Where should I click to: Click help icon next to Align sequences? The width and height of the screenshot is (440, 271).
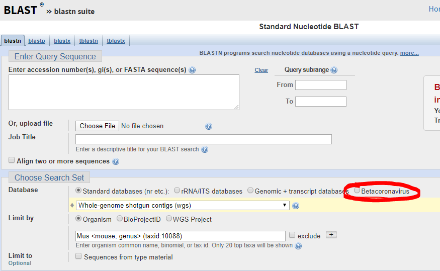(116, 162)
